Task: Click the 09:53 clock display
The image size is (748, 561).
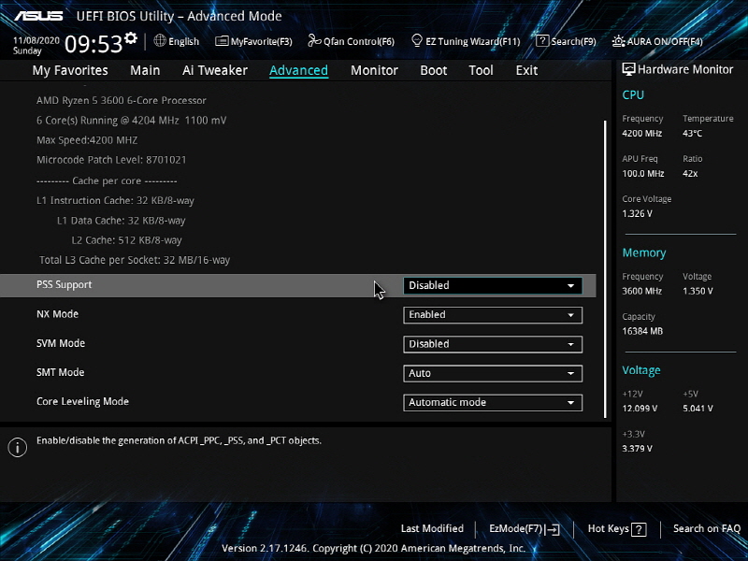Action: [x=93, y=44]
